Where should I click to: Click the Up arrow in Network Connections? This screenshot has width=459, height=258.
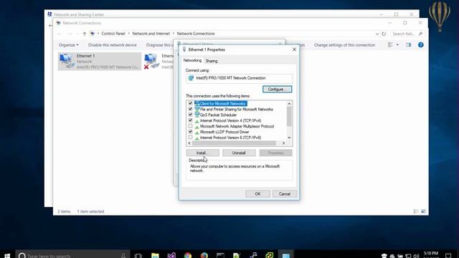(x=85, y=34)
